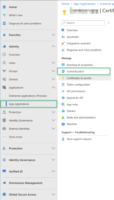Select App registrations in sidebar
The image size is (114, 200).
(x=29, y=104)
